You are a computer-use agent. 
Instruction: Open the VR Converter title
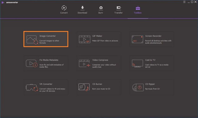click(x=46, y=84)
